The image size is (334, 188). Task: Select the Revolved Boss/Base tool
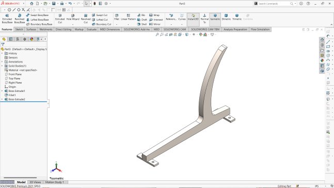tap(20, 19)
